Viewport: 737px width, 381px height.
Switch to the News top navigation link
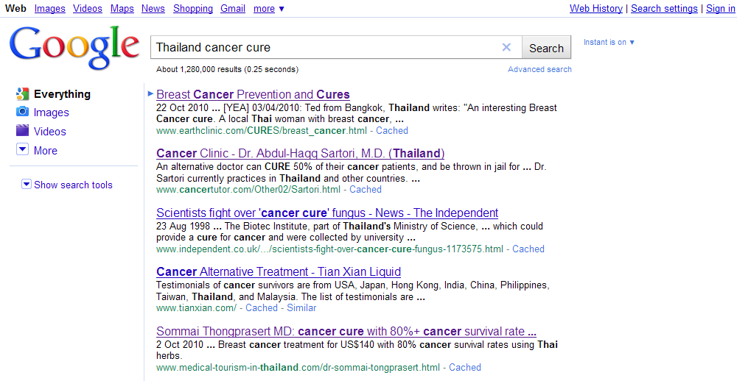click(x=153, y=9)
